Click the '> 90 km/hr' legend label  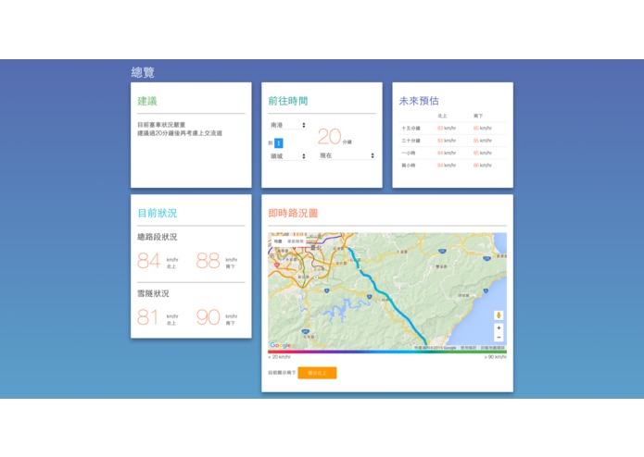click(496, 357)
